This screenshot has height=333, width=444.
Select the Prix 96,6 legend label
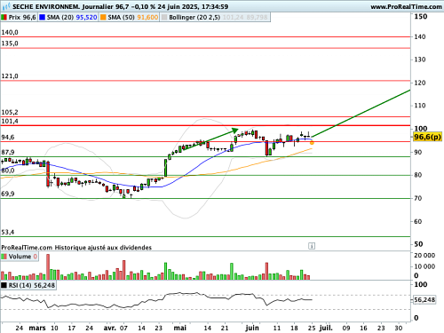(x=22, y=18)
